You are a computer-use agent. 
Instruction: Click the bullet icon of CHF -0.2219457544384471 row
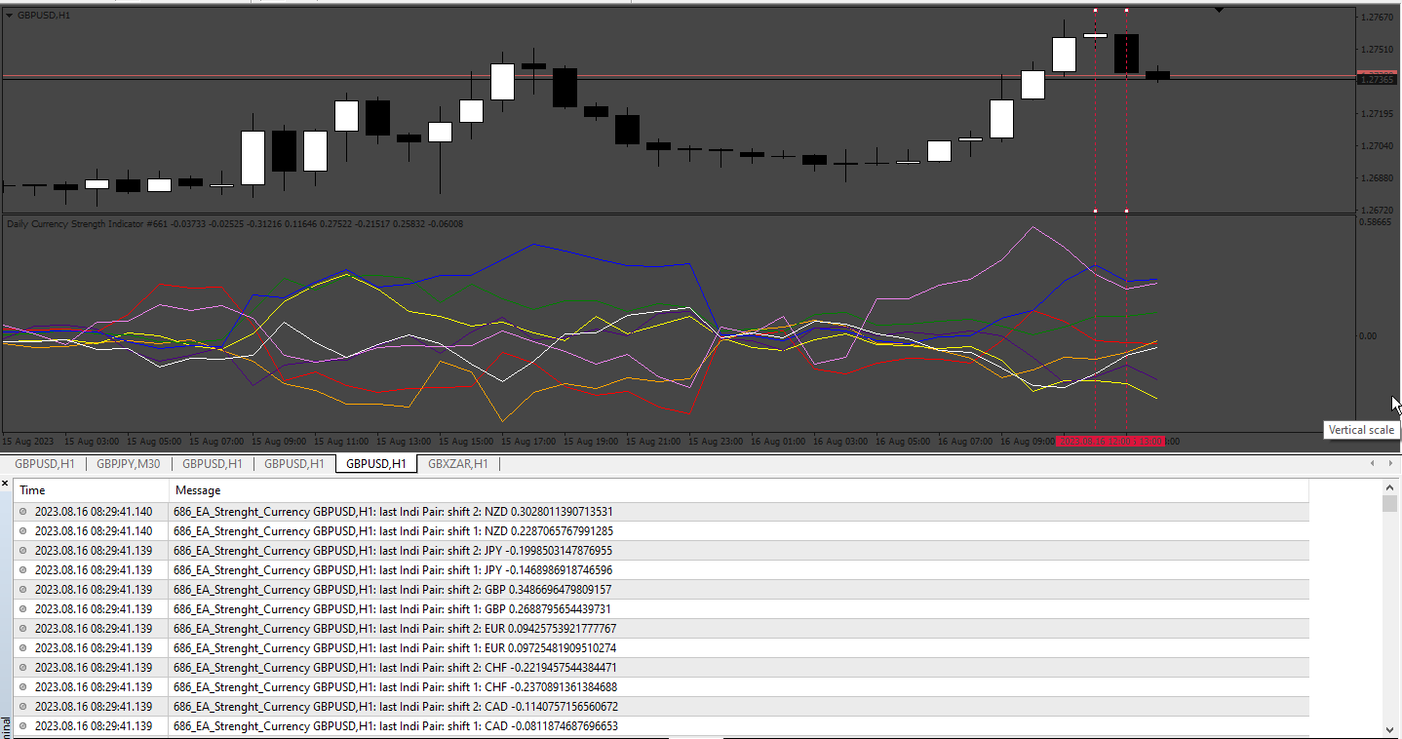[23, 668]
